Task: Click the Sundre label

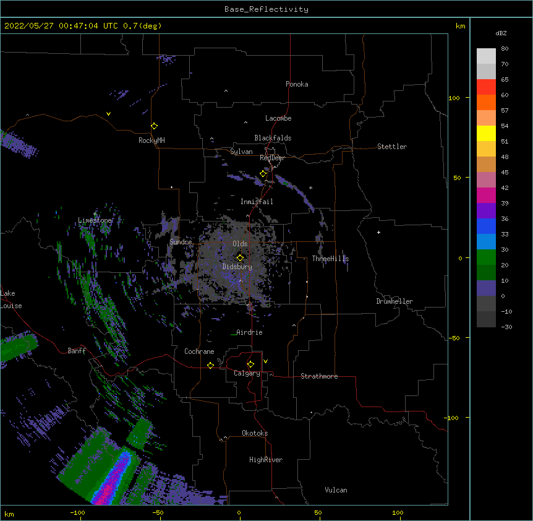Action: 181,242
